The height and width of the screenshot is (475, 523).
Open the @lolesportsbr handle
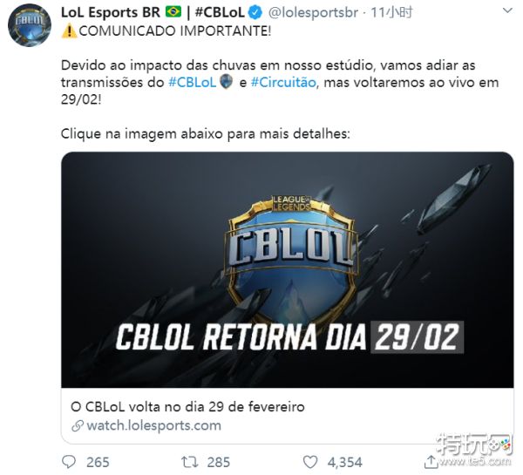[x=313, y=13]
